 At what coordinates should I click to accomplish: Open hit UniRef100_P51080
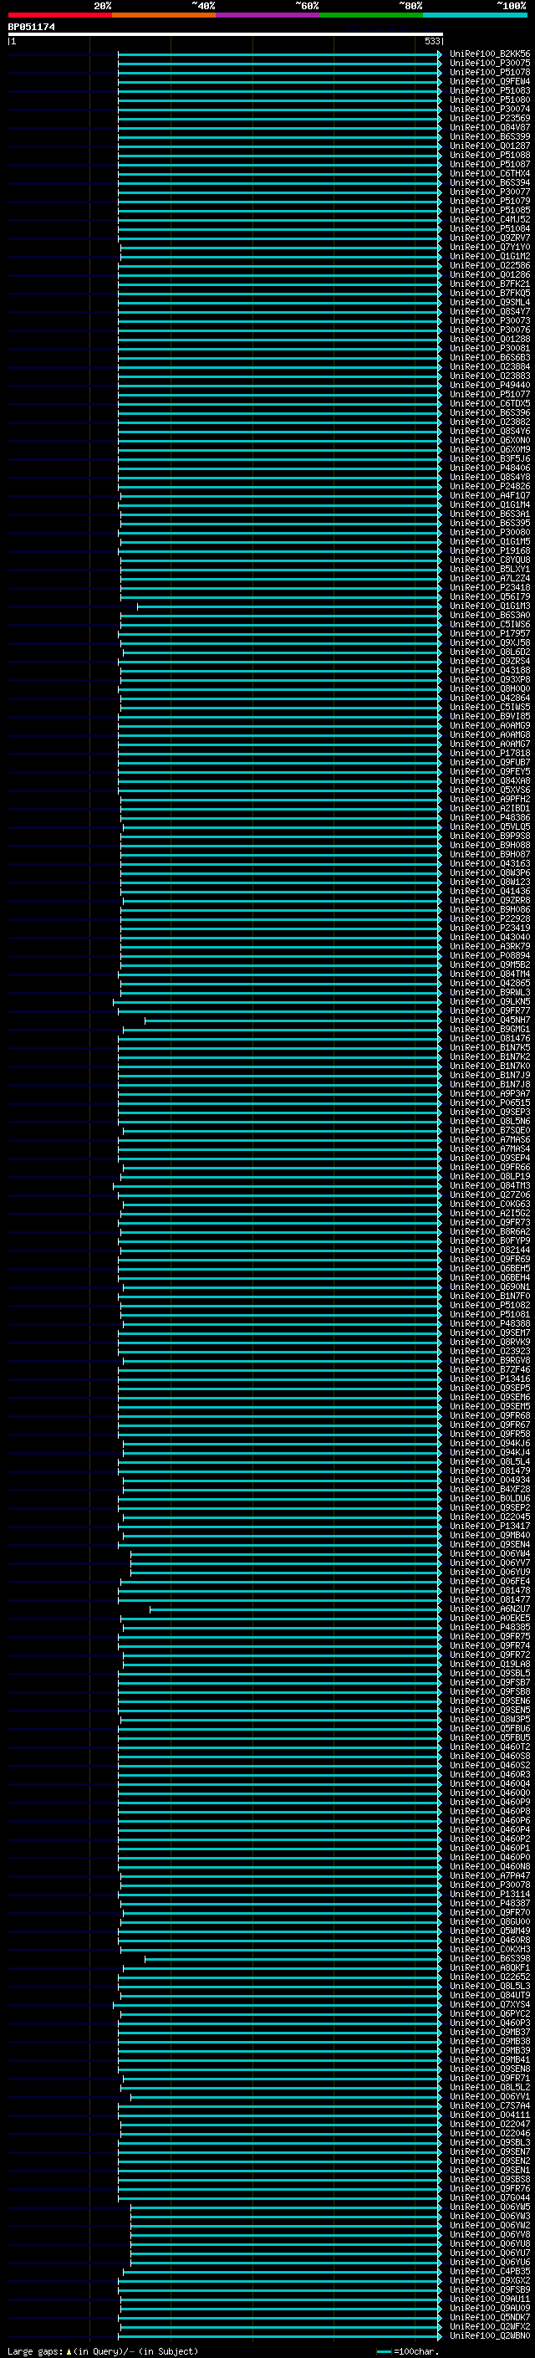click(x=490, y=100)
